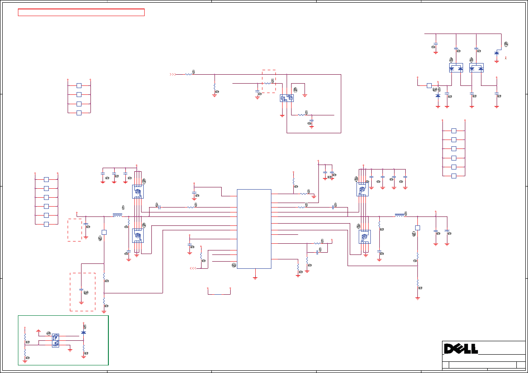Viewport: 528px width, 373px height.
Task: Select the upper MOSFET right of the controller IC
Action: click(x=362, y=189)
